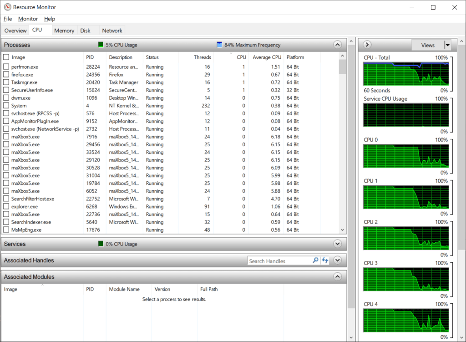Expand the Associated Handles section
466x342 pixels.
click(x=337, y=260)
